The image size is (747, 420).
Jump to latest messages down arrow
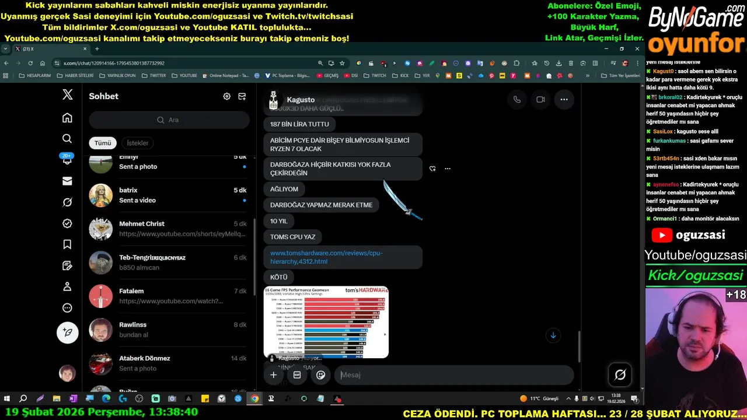click(553, 335)
